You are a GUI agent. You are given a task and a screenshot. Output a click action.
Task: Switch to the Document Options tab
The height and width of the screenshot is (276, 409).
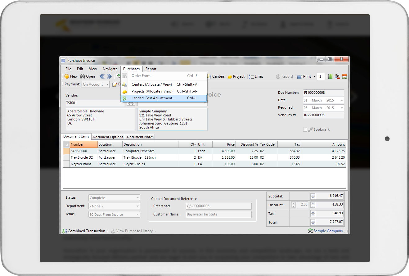click(x=108, y=137)
